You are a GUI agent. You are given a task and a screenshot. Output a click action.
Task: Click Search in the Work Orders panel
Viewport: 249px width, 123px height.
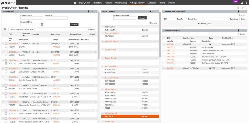click(x=74, y=25)
